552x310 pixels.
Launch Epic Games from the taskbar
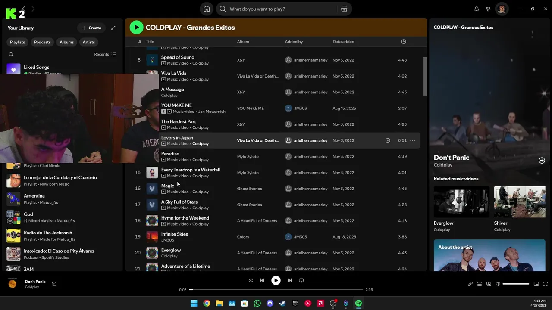point(295,303)
